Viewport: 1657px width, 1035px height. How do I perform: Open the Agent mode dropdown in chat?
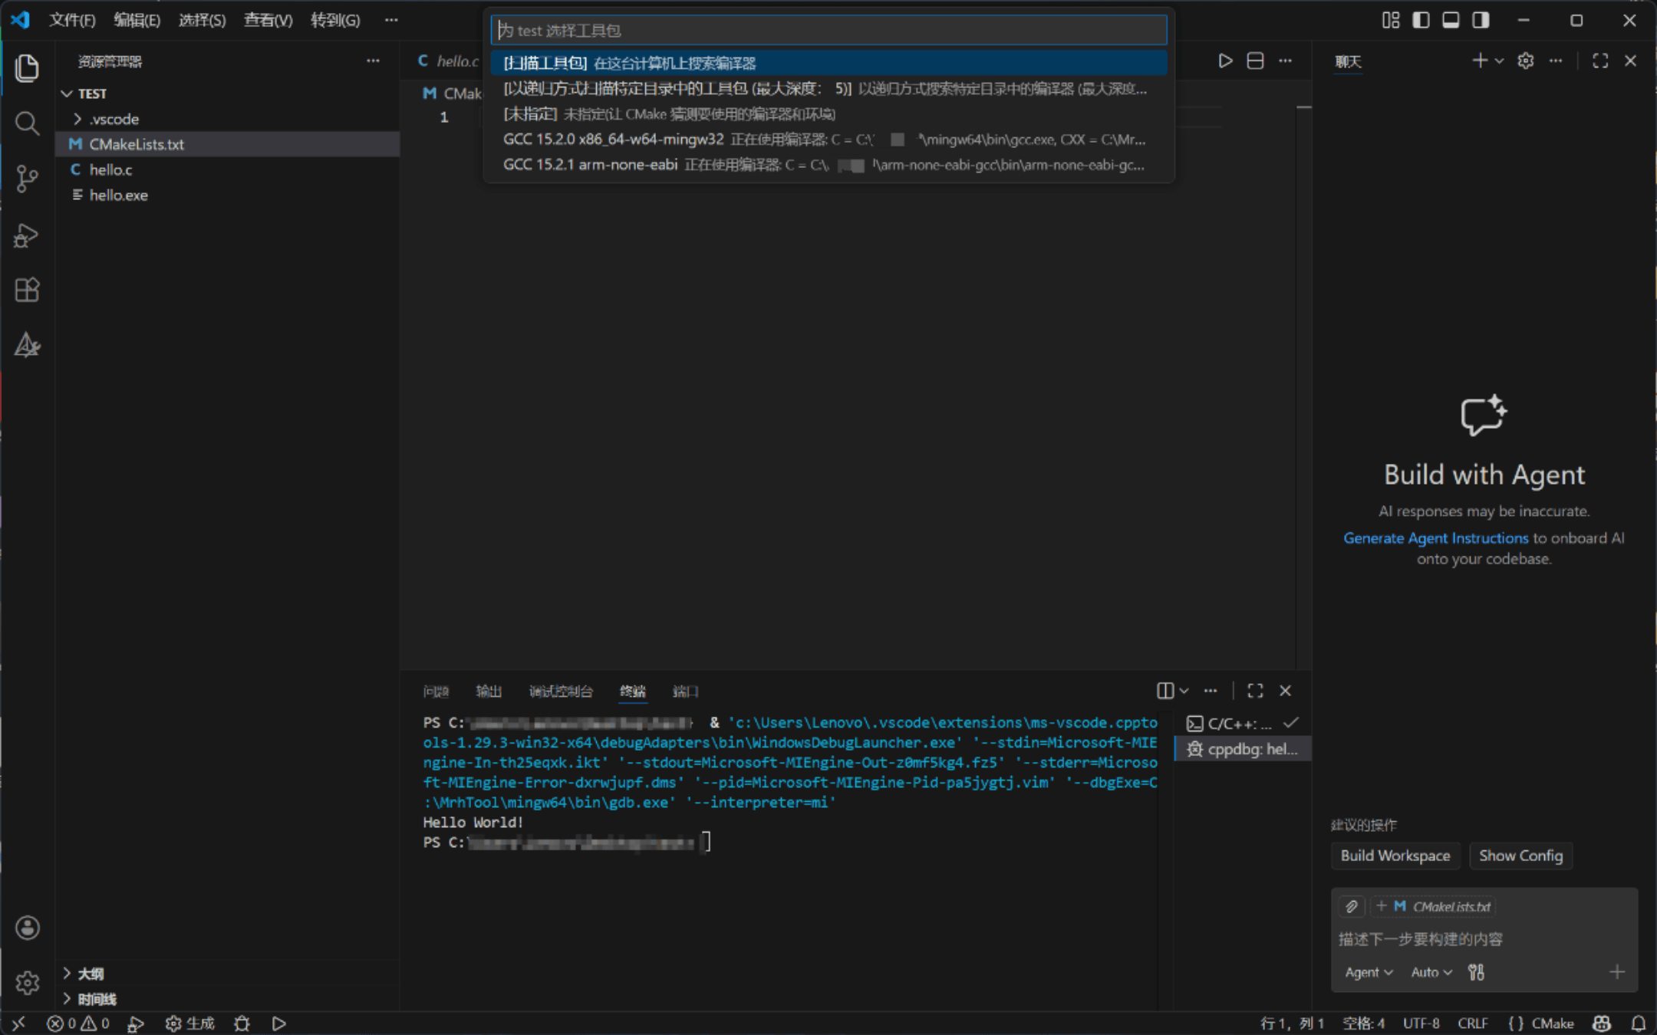point(1368,971)
